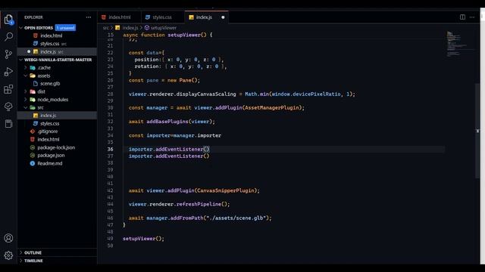Screen dimensions: 485x272
Task: Click Explorer more actions ellipsis
Action: click(x=89, y=17)
